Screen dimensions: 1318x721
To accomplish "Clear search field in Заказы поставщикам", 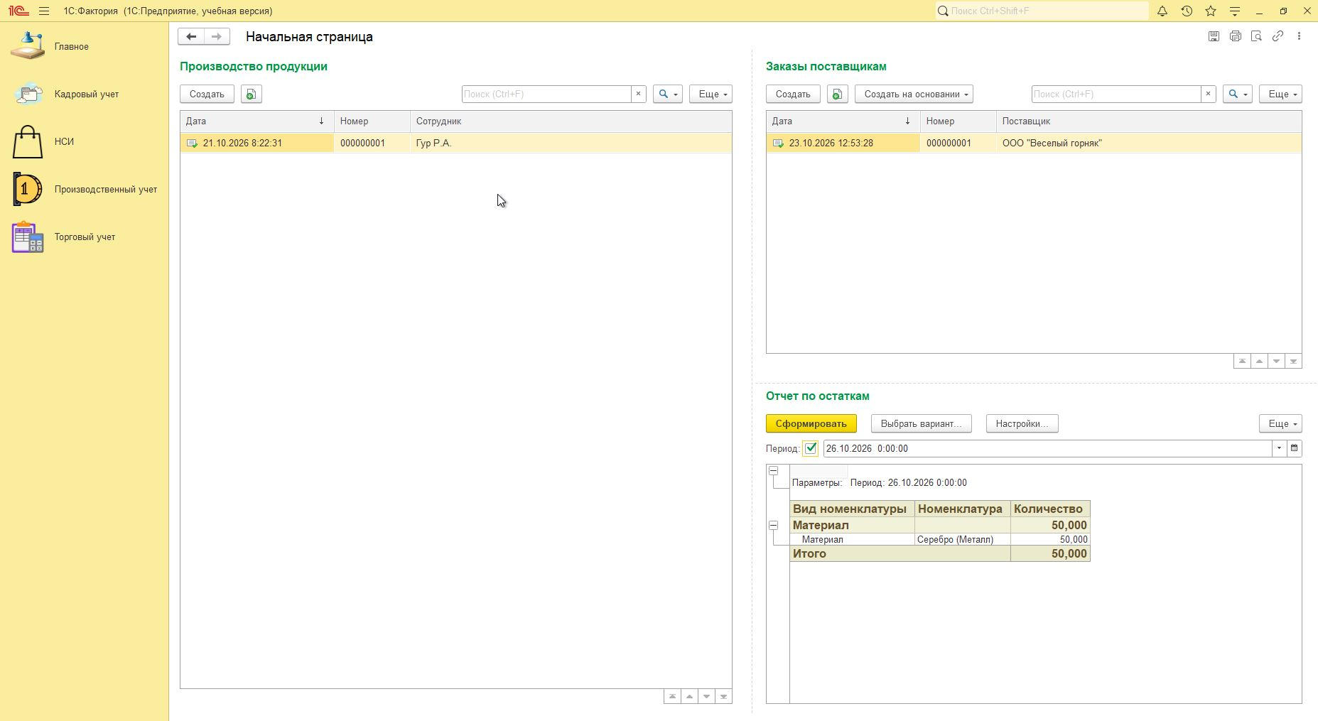I will pos(1208,94).
